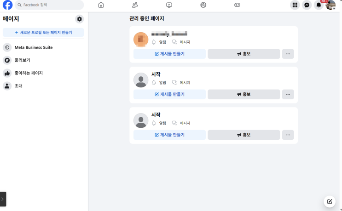Open the Gaming icon in top bar
The image size is (342, 211).
(237, 5)
